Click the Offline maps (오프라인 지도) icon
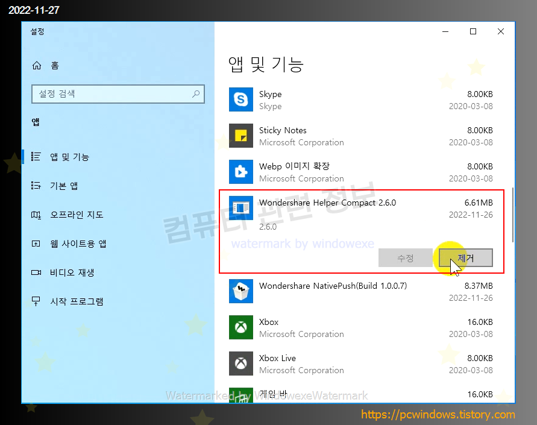Viewport: 537px width, 425px height. pyautogui.click(x=36, y=215)
